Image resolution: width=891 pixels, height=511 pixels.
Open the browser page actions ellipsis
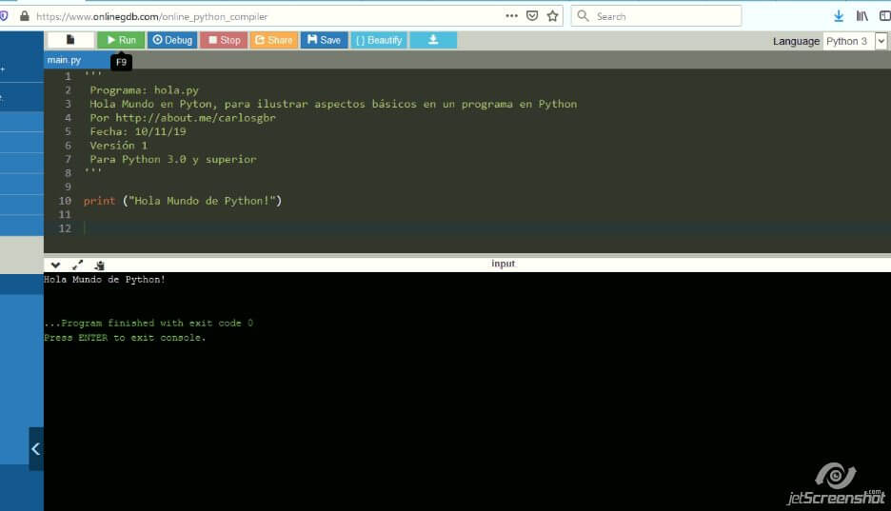(511, 16)
